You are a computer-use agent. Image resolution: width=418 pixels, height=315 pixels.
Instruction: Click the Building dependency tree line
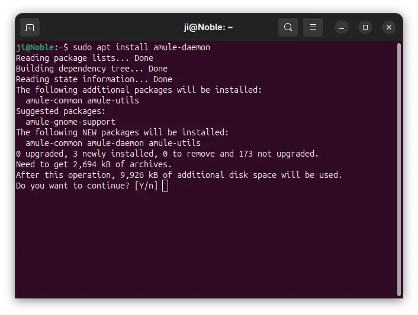91,69
